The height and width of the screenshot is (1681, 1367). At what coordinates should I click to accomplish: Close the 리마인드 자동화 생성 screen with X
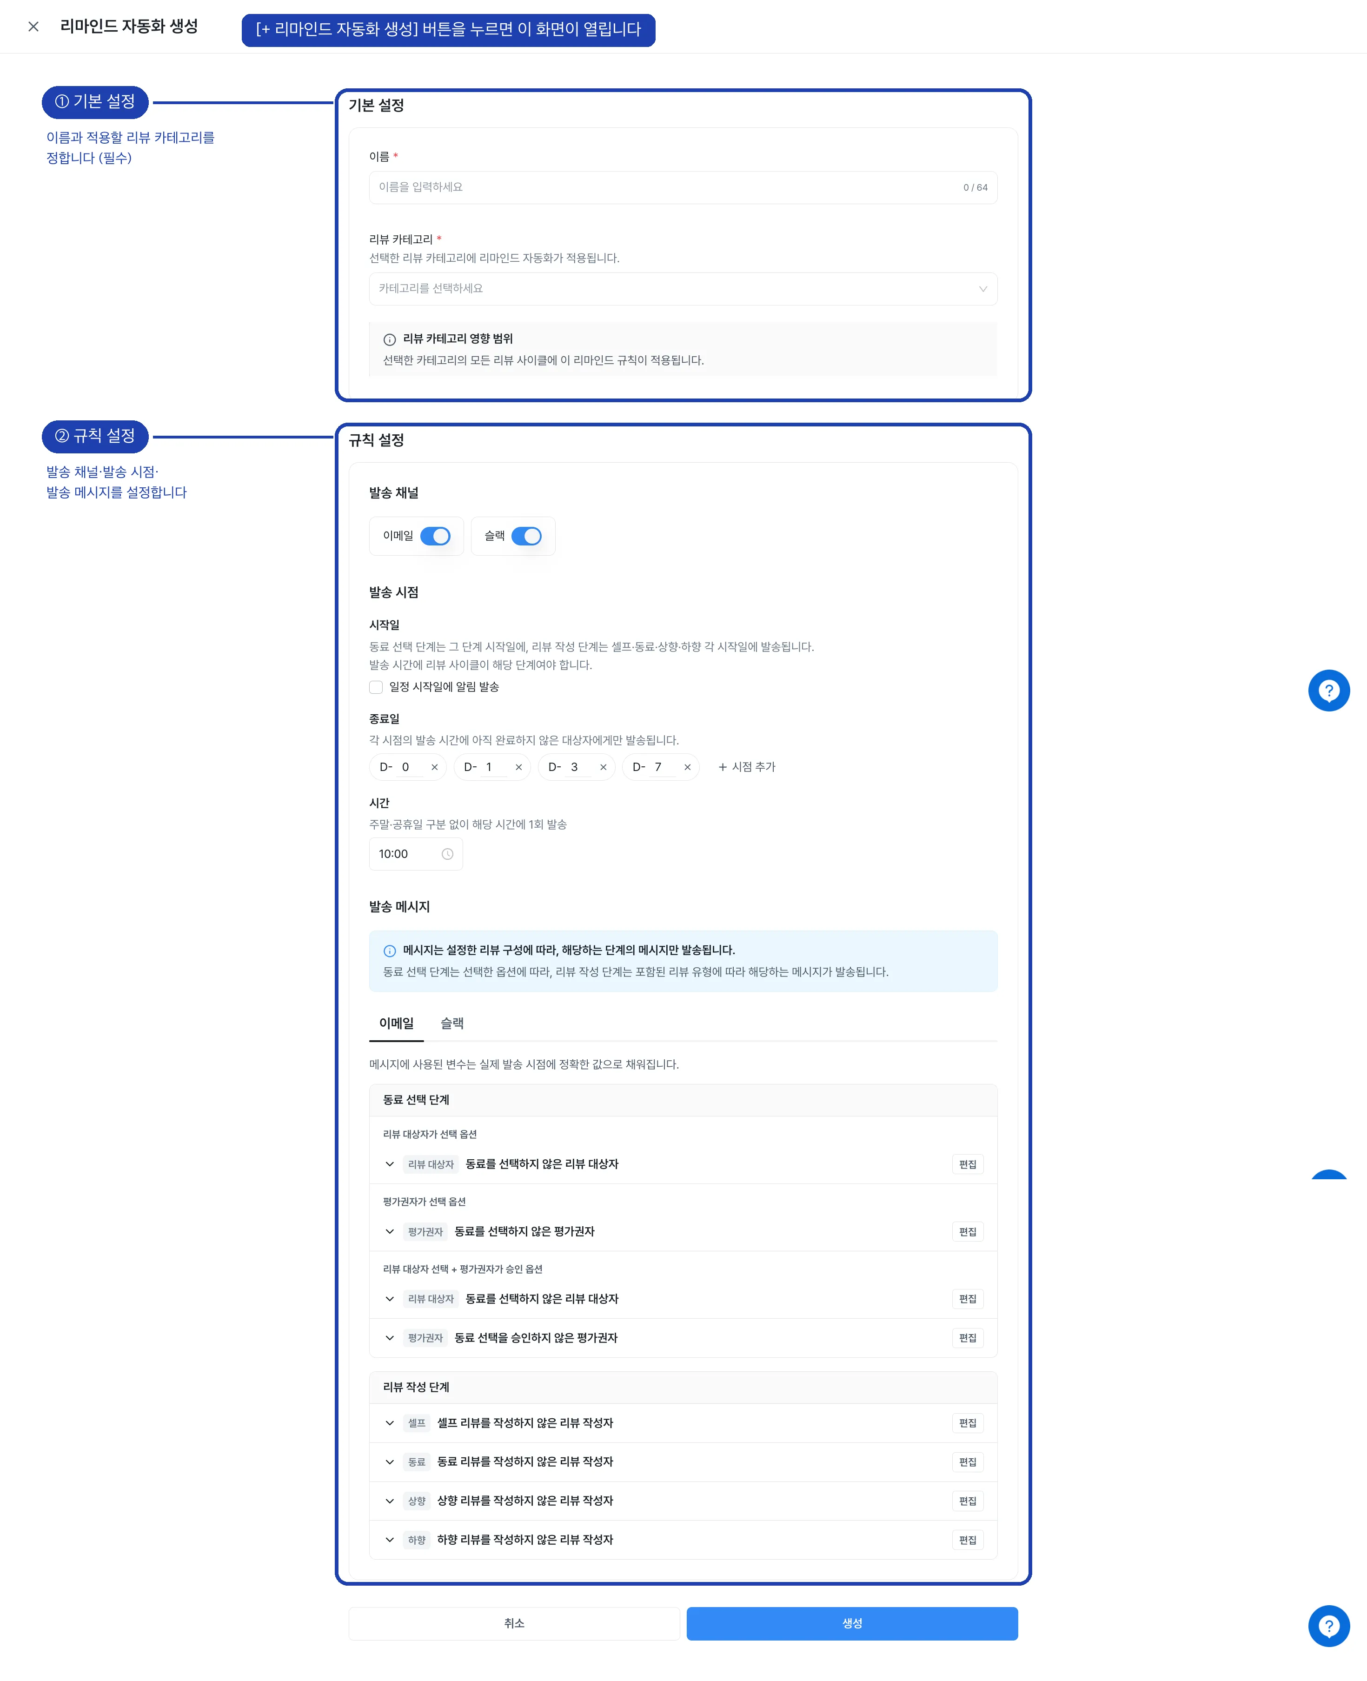(x=33, y=27)
